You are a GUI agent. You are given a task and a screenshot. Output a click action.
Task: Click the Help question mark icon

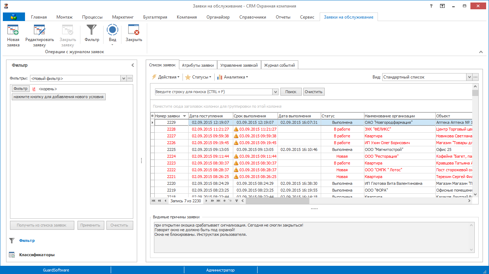coord(431,6)
